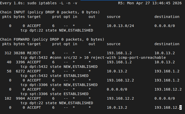This screenshot has width=185, height=114.
Task: Click the 'tcp dpt:3306 state NEW,ESTABLISHED' line
Action: (x=59, y=85)
